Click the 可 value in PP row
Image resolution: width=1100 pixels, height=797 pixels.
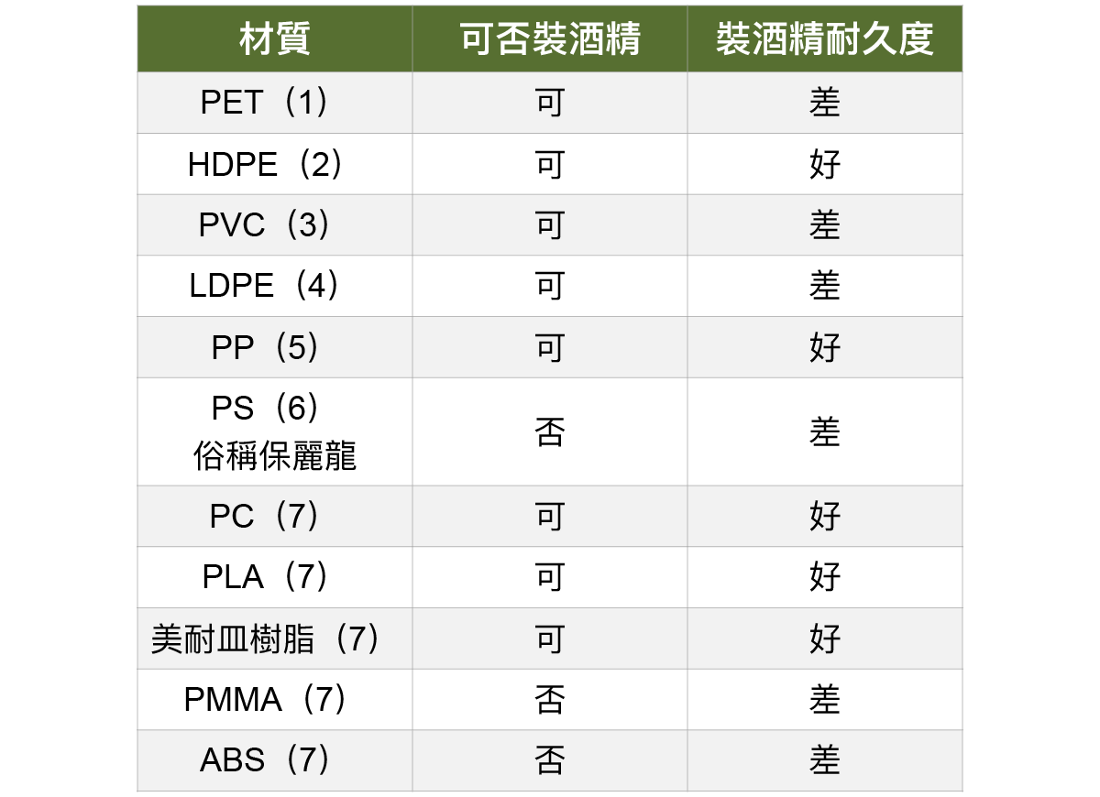[x=550, y=347]
